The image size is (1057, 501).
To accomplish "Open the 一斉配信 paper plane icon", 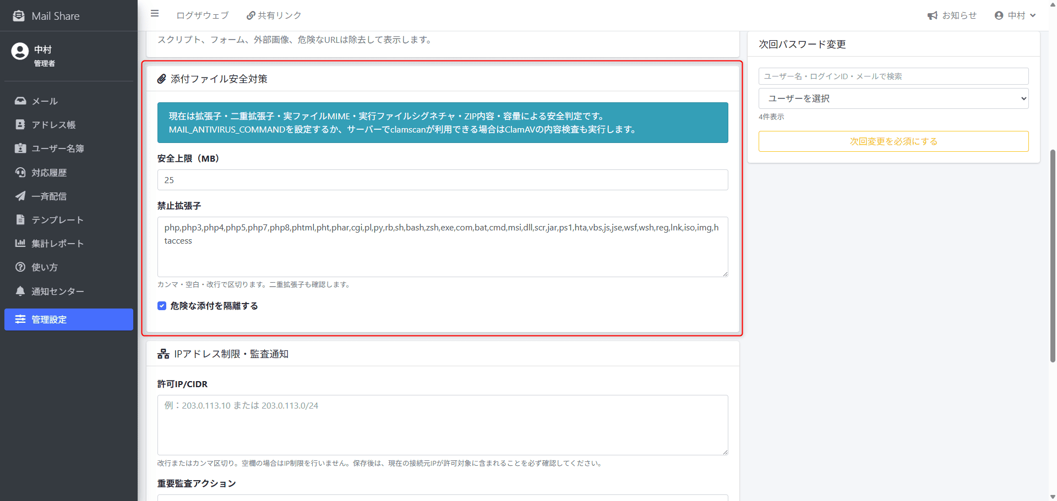I will pyautogui.click(x=20, y=196).
